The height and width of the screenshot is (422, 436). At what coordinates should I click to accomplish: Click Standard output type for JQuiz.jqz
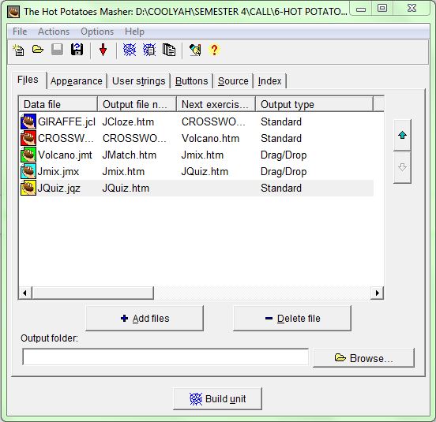point(281,188)
